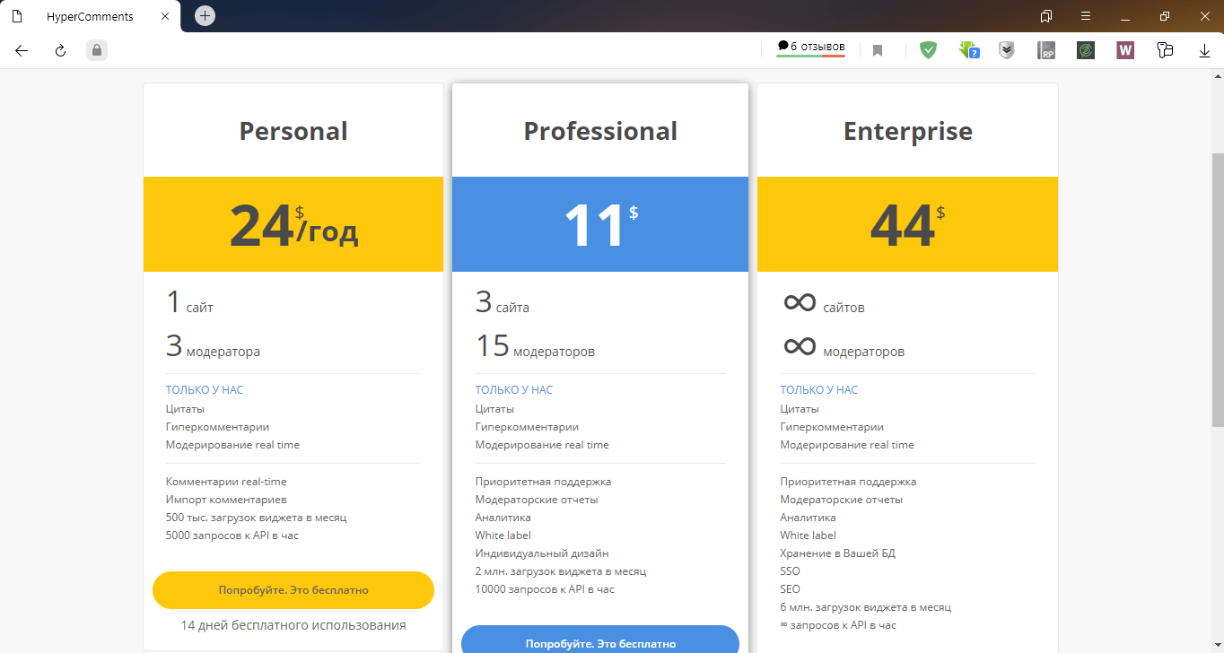This screenshot has height=653, width=1224.
Task: Click 'Гиперкомментарии' in Personal plan
Action: 217,427
